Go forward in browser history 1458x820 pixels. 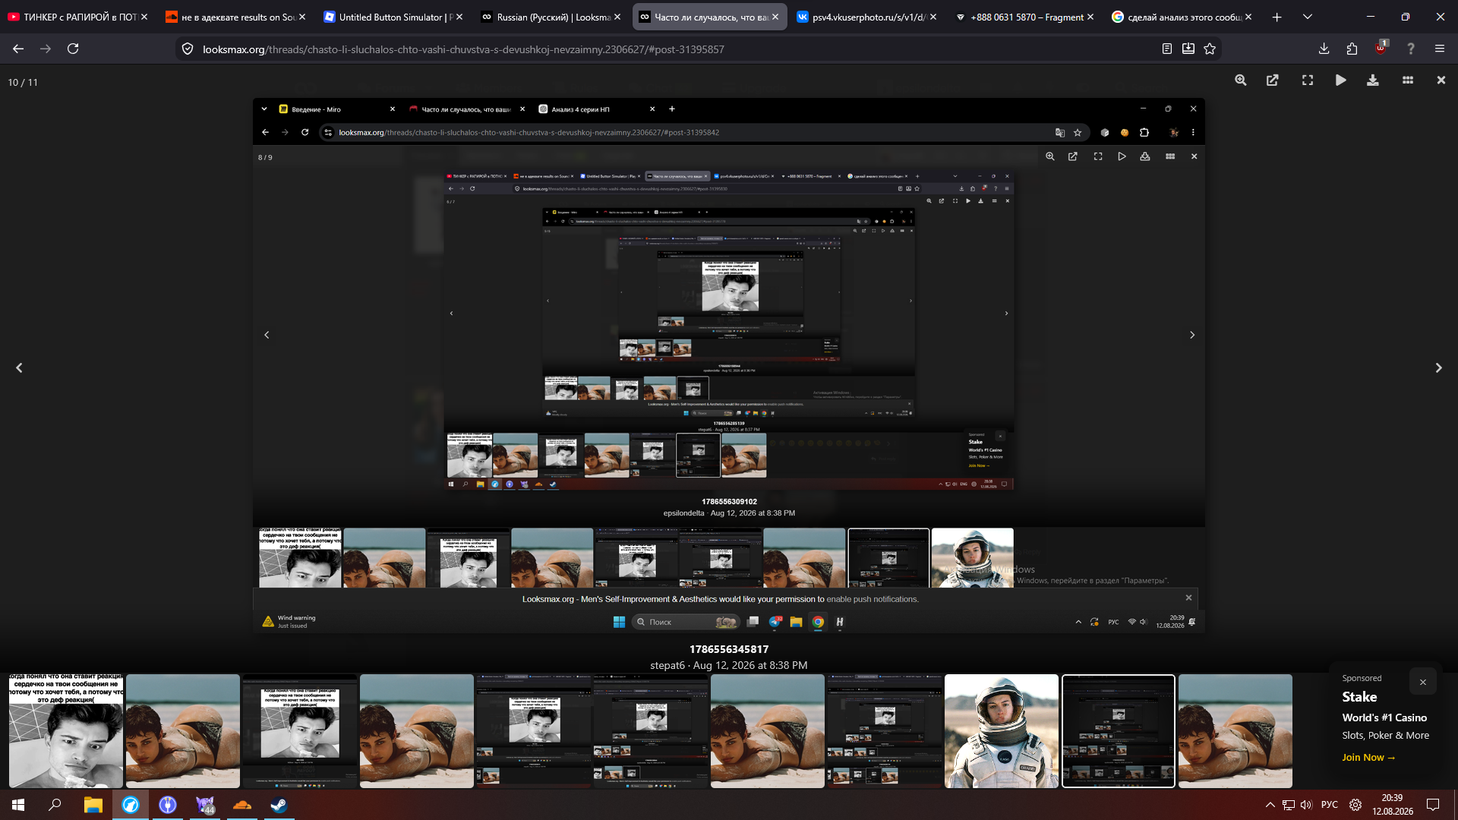click(46, 49)
